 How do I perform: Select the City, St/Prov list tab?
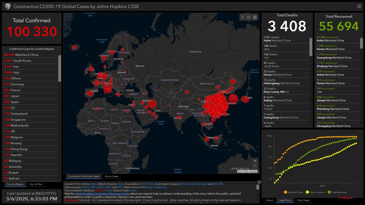point(36,184)
